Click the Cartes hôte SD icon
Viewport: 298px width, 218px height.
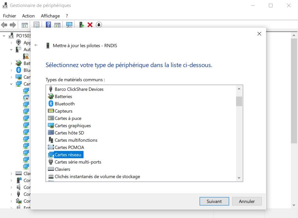[51, 133]
